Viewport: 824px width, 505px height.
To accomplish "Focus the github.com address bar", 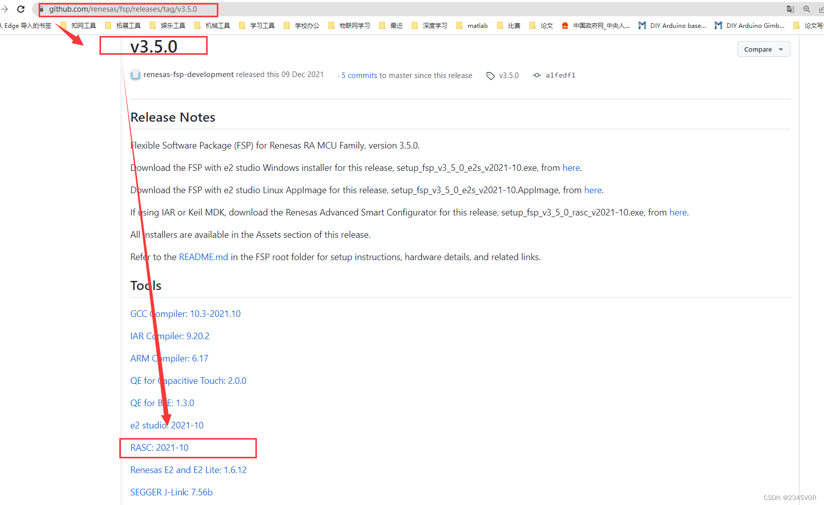I will click(406, 9).
